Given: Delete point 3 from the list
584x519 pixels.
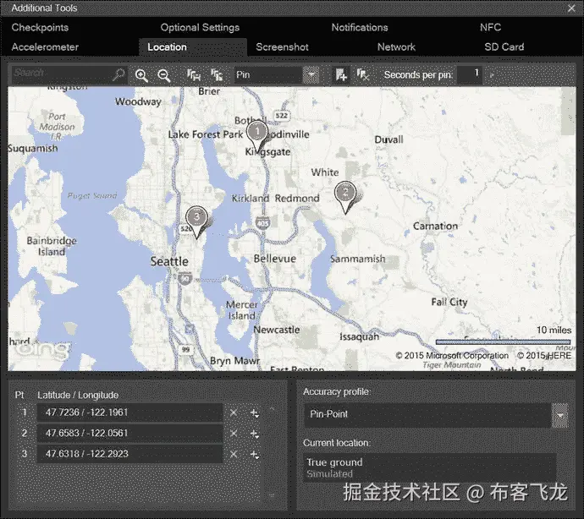Looking at the screenshot, I should 234,454.
